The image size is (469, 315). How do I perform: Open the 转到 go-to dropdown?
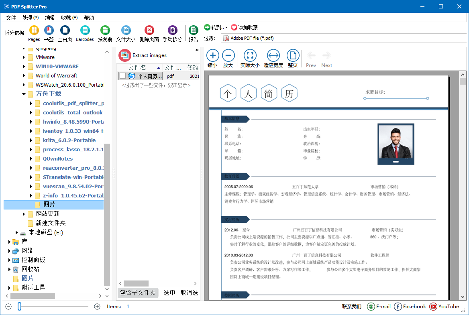pyautogui.click(x=216, y=27)
